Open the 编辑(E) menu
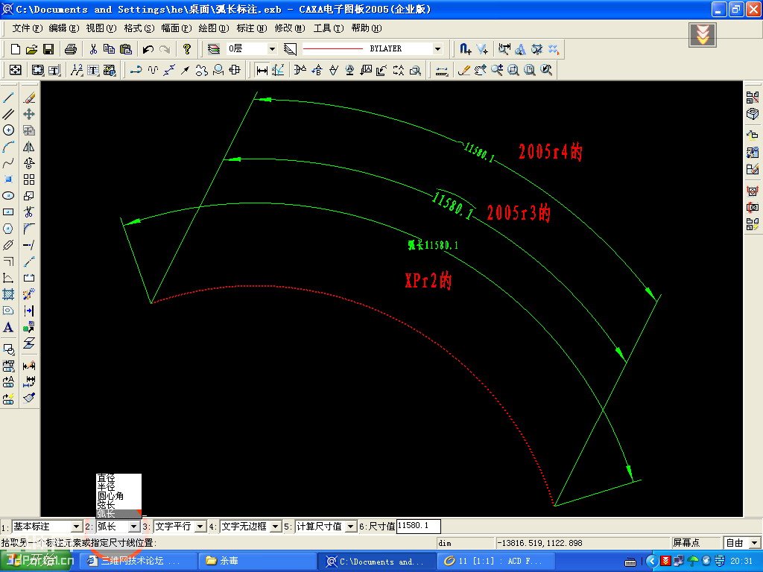The width and height of the screenshot is (763, 572). (x=64, y=28)
